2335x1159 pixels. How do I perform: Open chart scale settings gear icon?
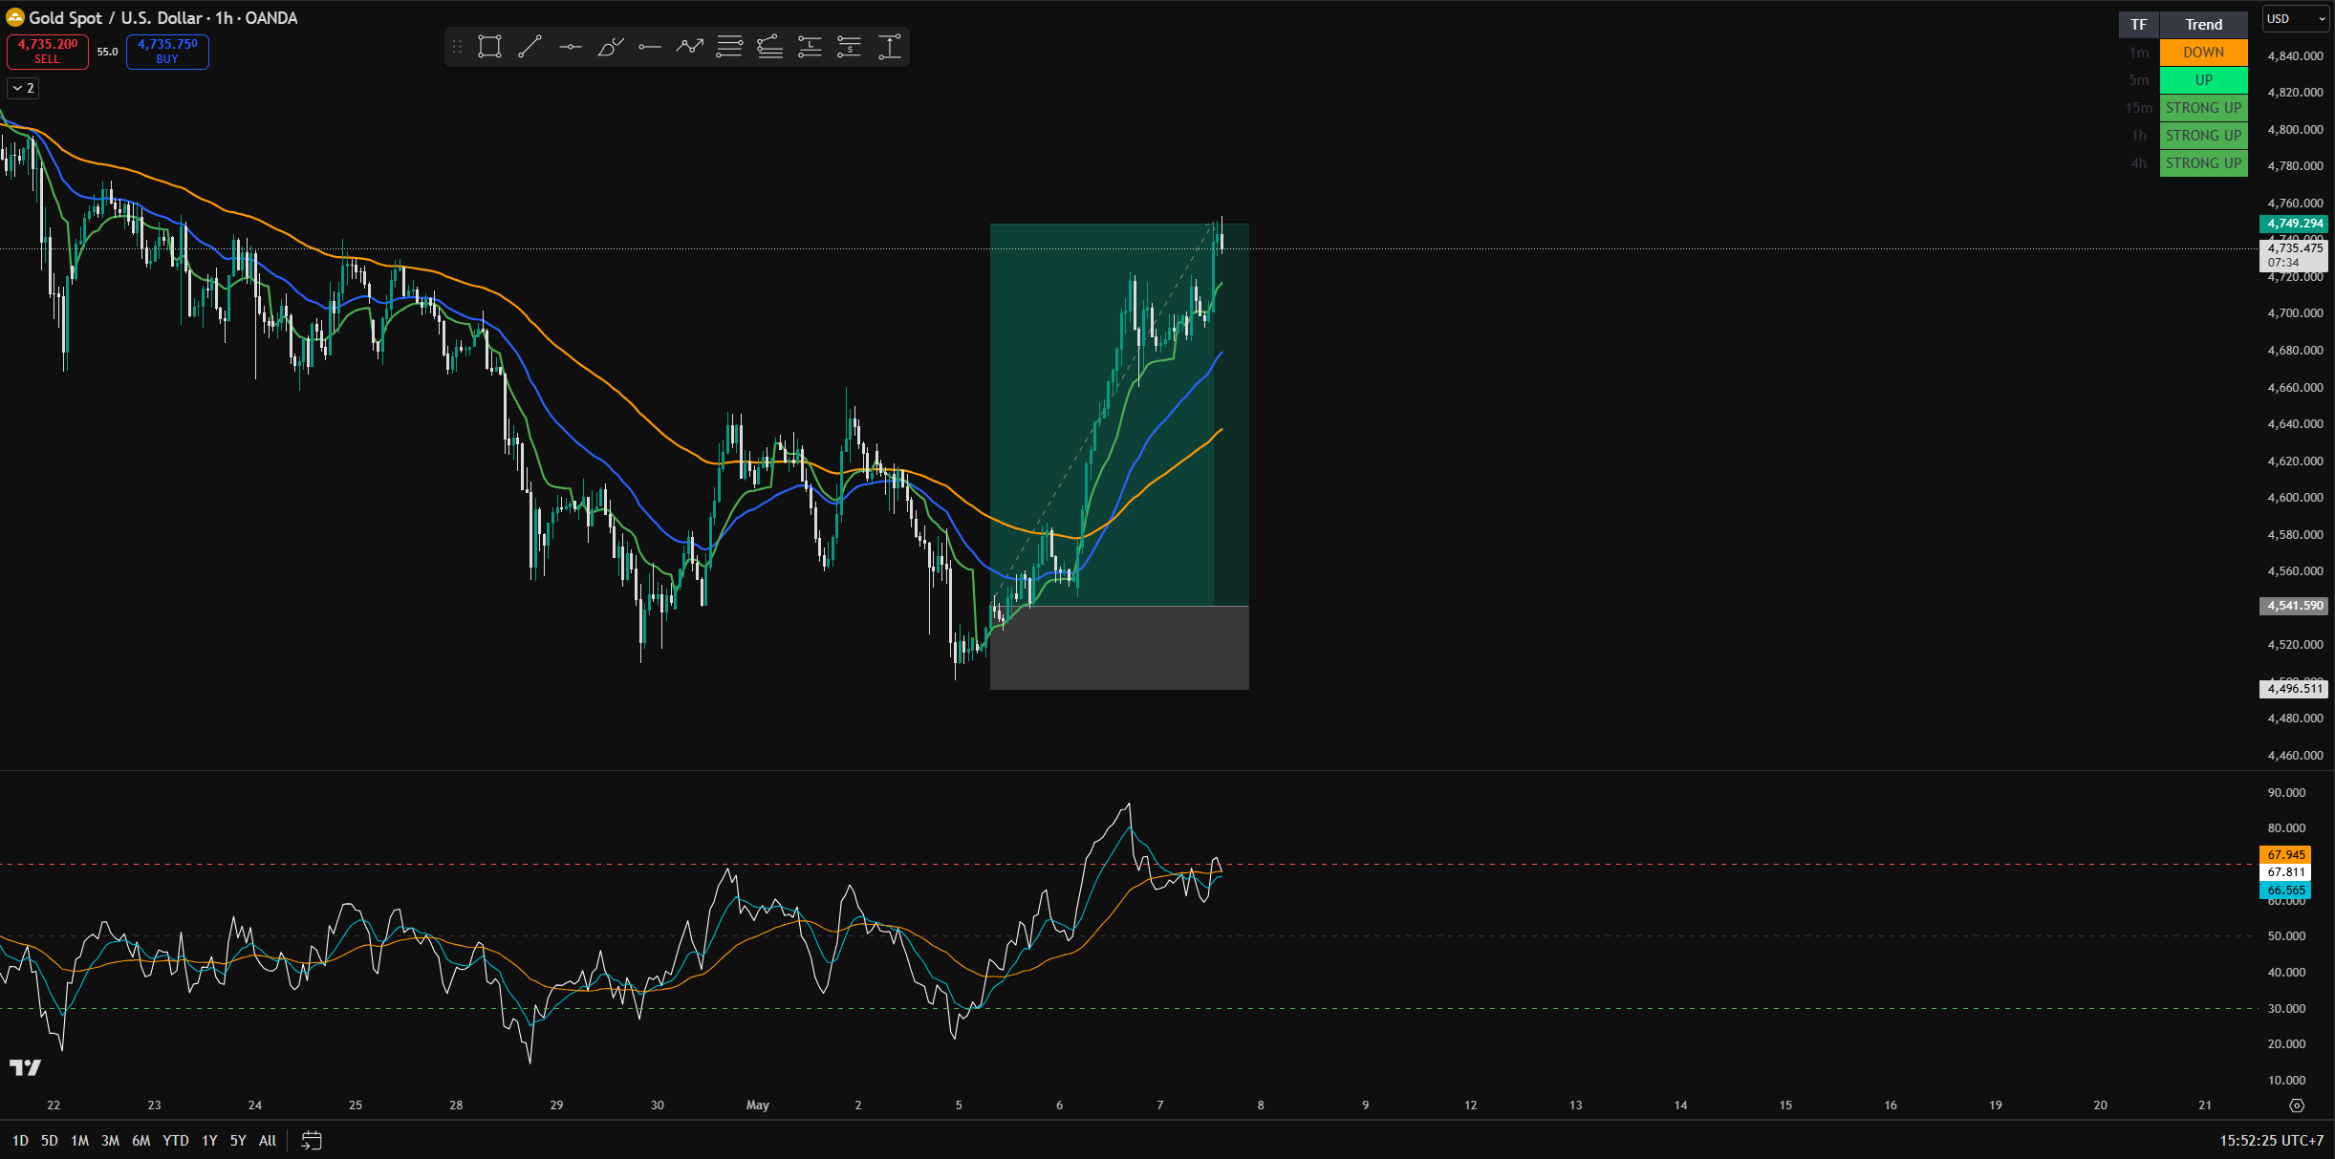[2297, 1105]
